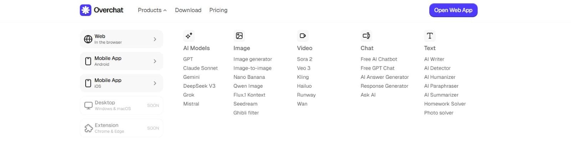Click the Web globe icon

click(88, 39)
